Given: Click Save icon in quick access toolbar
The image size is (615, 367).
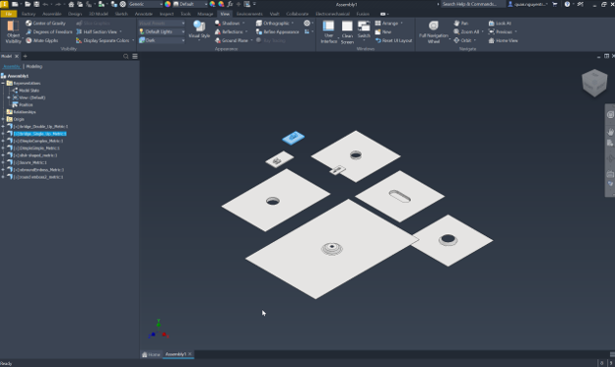Looking at the screenshot, I should click(36, 4).
